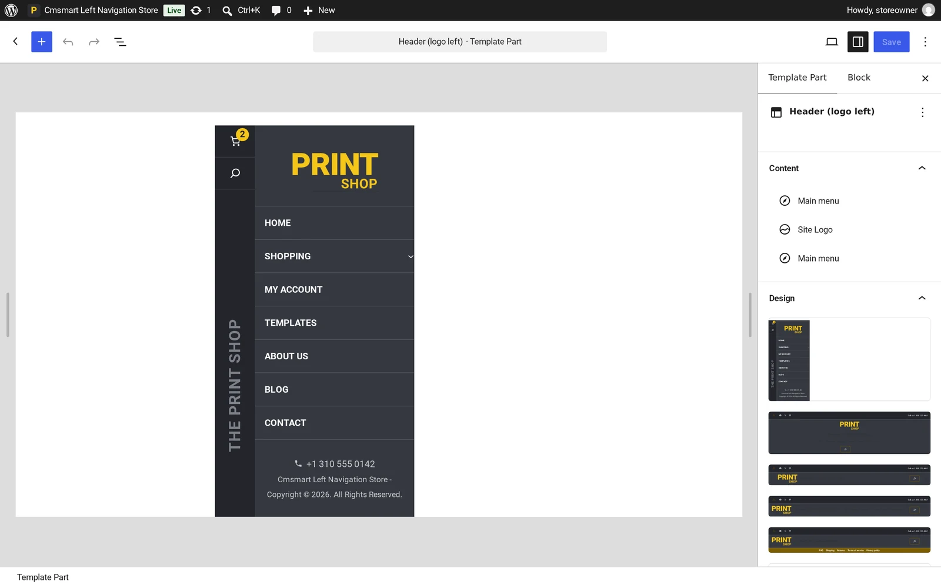941x588 pixels.
Task: Choose the centered-logo header design thumbnail
Action: coord(849,433)
